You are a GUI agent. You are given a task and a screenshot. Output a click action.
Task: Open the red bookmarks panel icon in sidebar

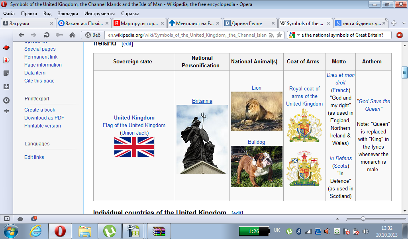click(6, 47)
